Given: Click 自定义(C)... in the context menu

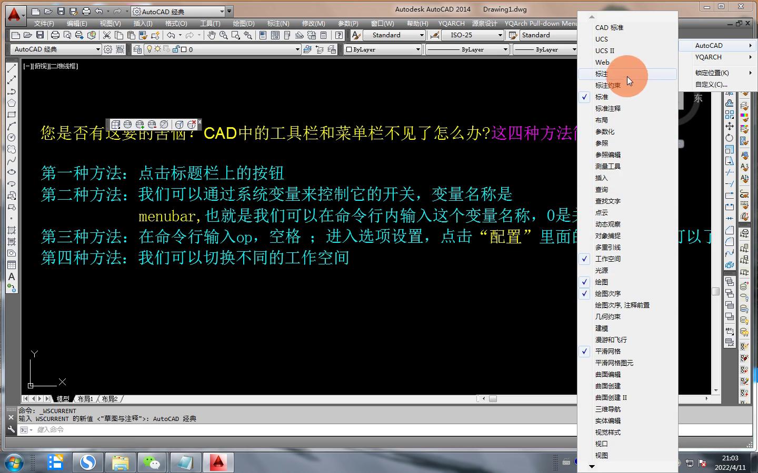Looking at the screenshot, I should coord(711,84).
